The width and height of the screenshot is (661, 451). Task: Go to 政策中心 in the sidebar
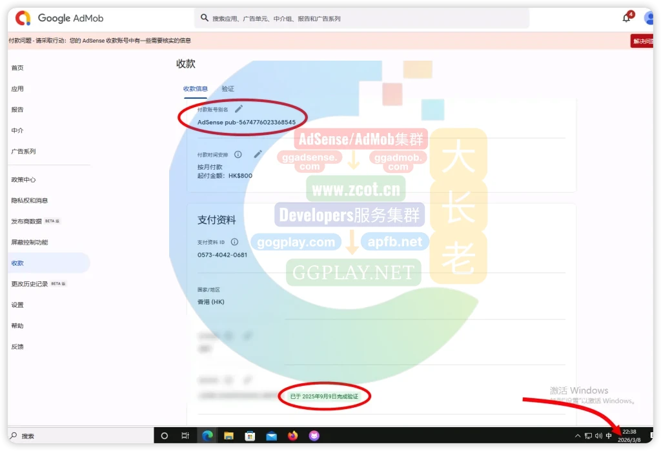click(23, 179)
